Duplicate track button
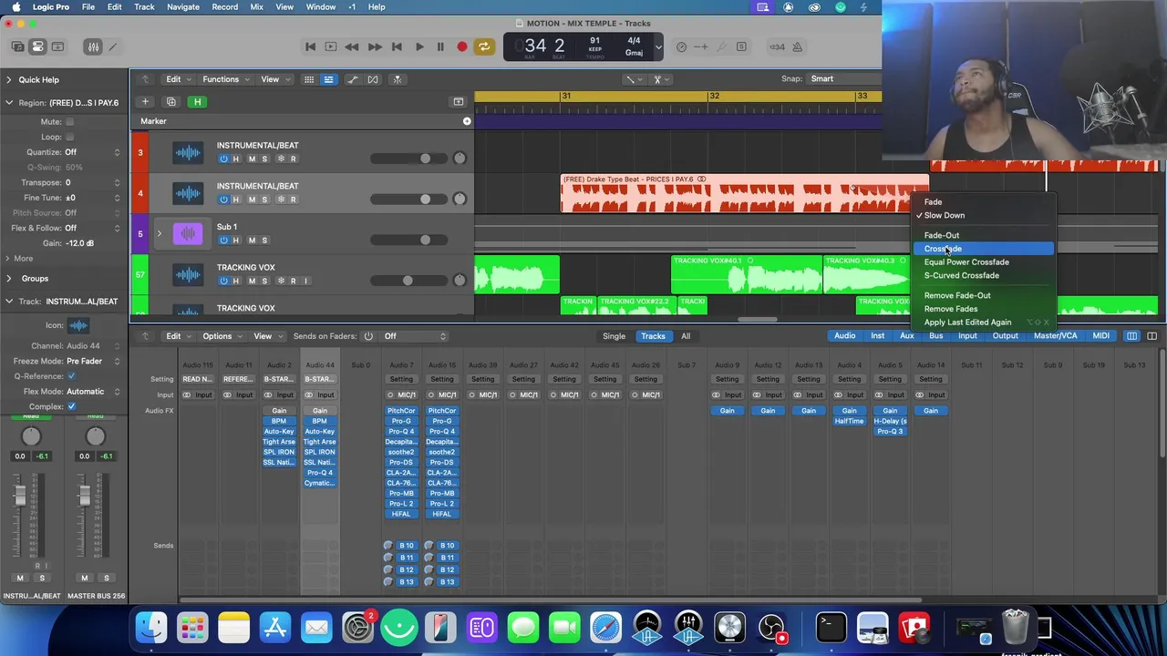The height and width of the screenshot is (656, 1167). (170, 102)
